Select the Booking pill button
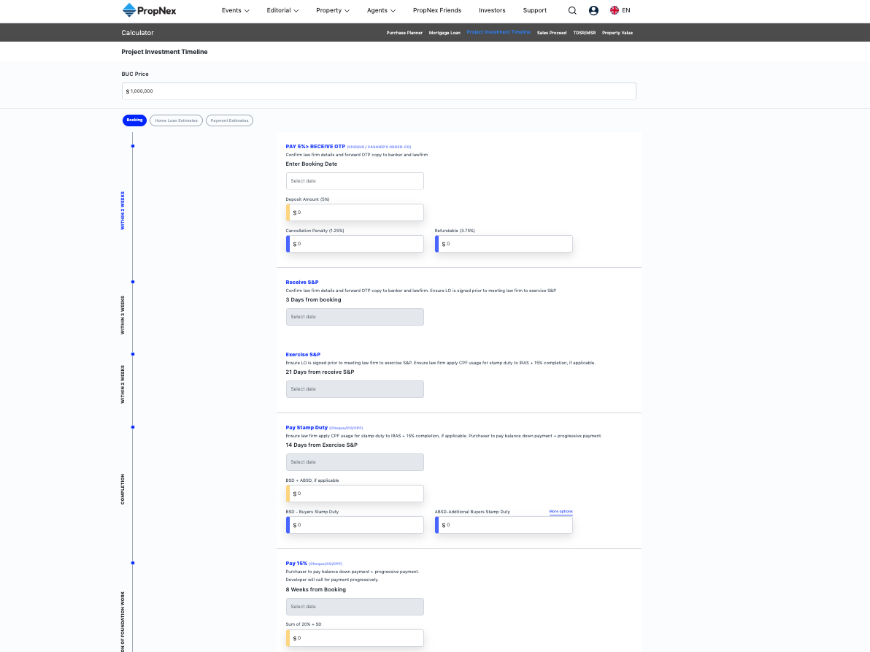Image resolution: width=870 pixels, height=652 pixels. coord(134,120)
